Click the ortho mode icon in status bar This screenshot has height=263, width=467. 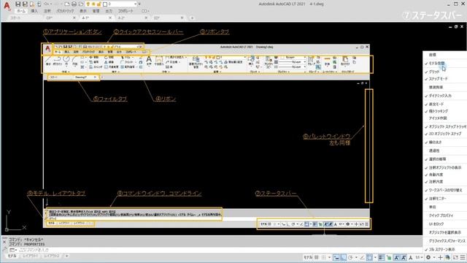pos(344,257)
